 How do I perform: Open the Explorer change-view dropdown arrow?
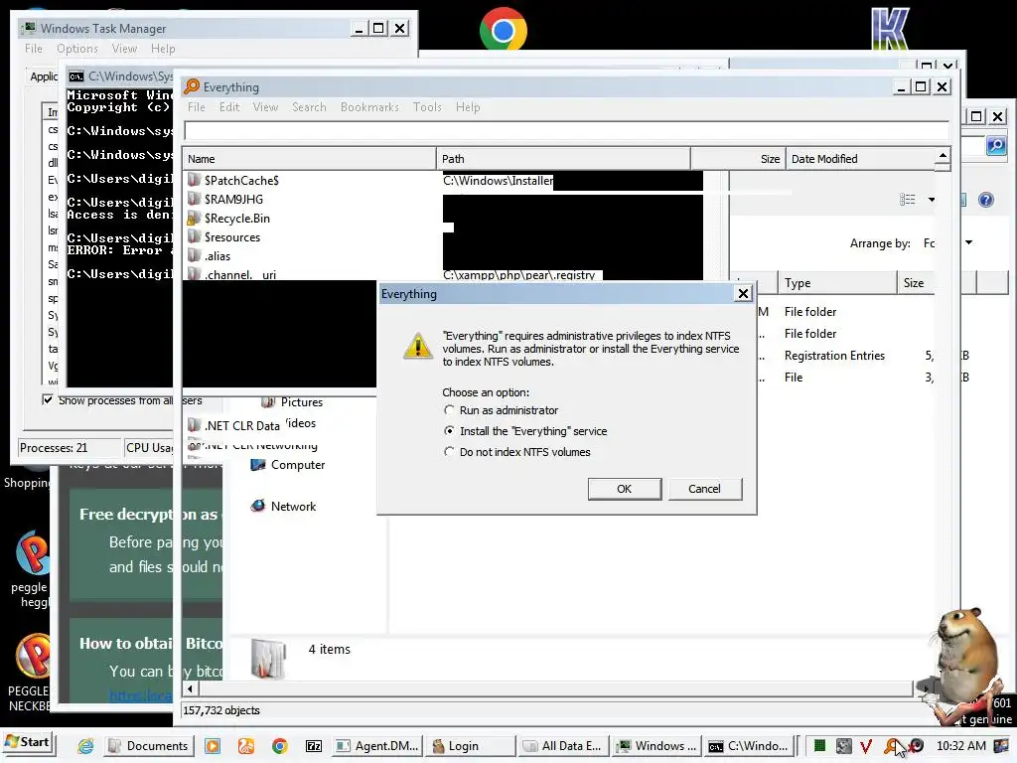tap(932, 199)
